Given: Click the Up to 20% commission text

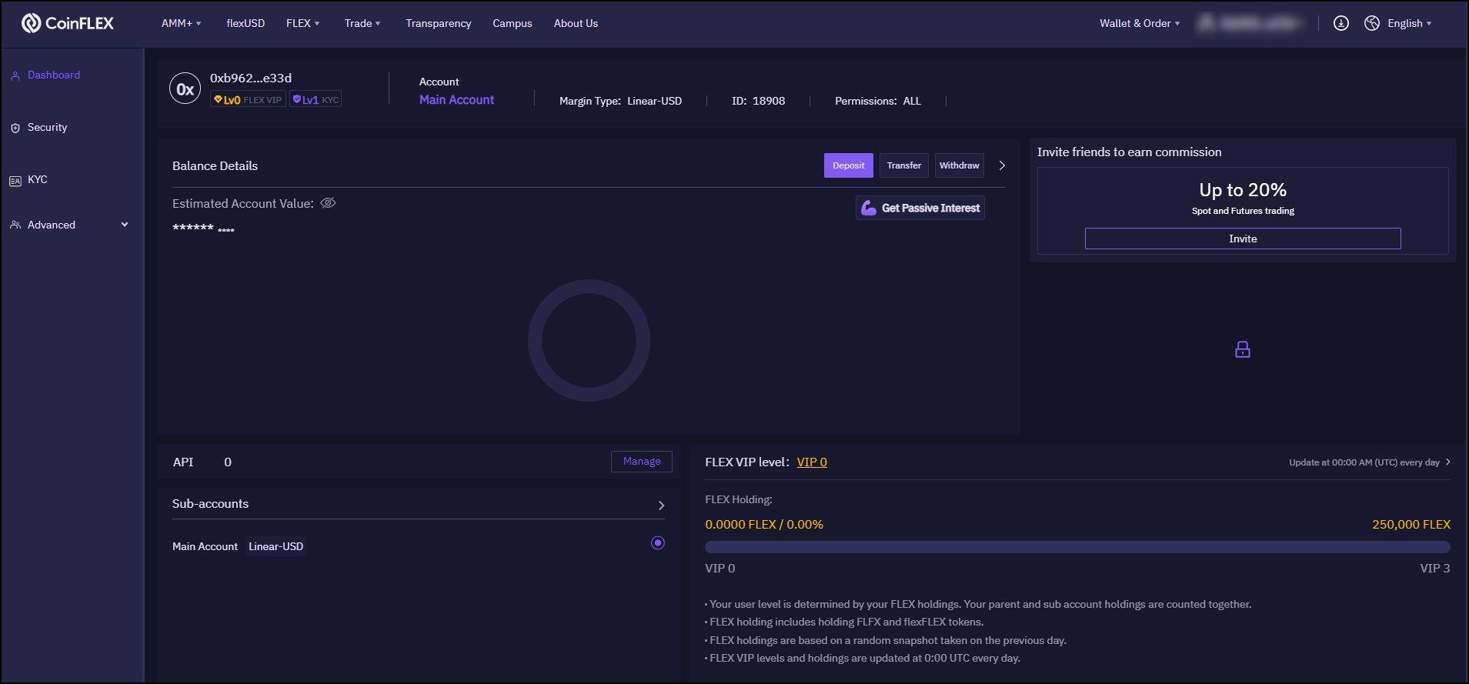Looking at the screenshot, I should (1243, 189).
